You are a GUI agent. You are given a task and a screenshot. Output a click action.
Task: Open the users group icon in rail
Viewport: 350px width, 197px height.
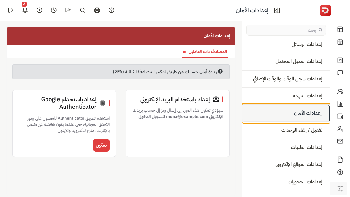tap(340, 91)
